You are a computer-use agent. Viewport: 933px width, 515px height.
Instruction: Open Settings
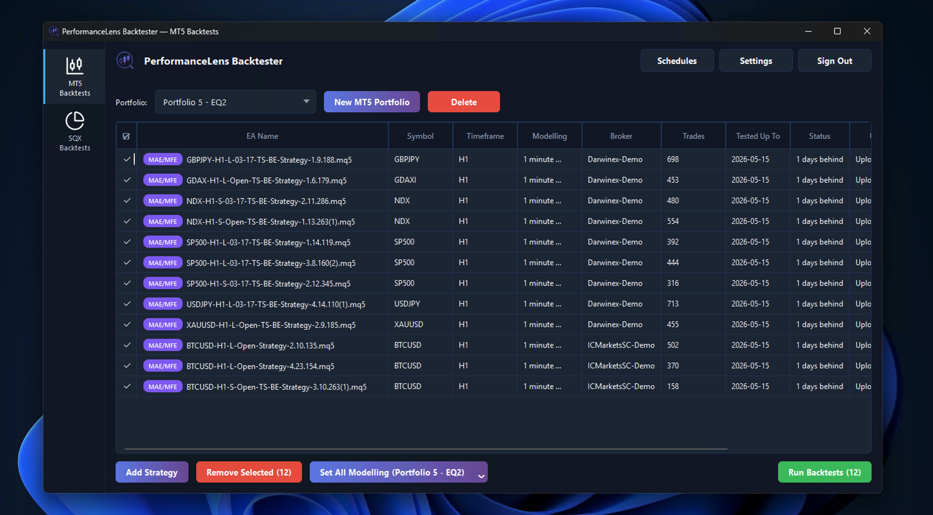[x=756, y=61]
